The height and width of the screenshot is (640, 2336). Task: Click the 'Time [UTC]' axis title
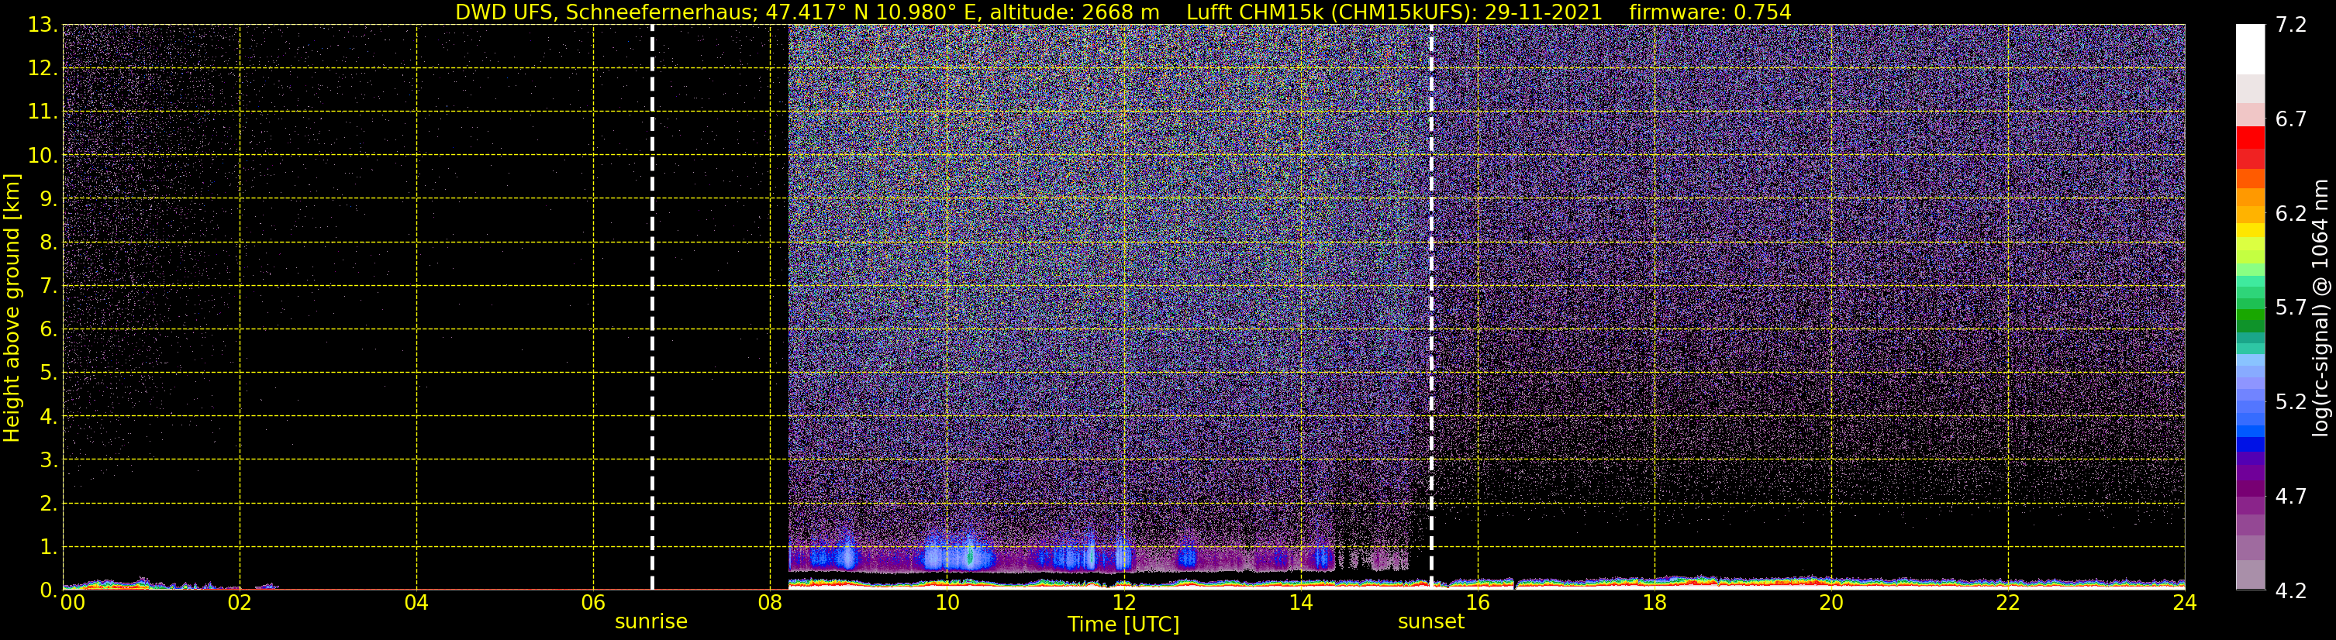(1123, 625)
